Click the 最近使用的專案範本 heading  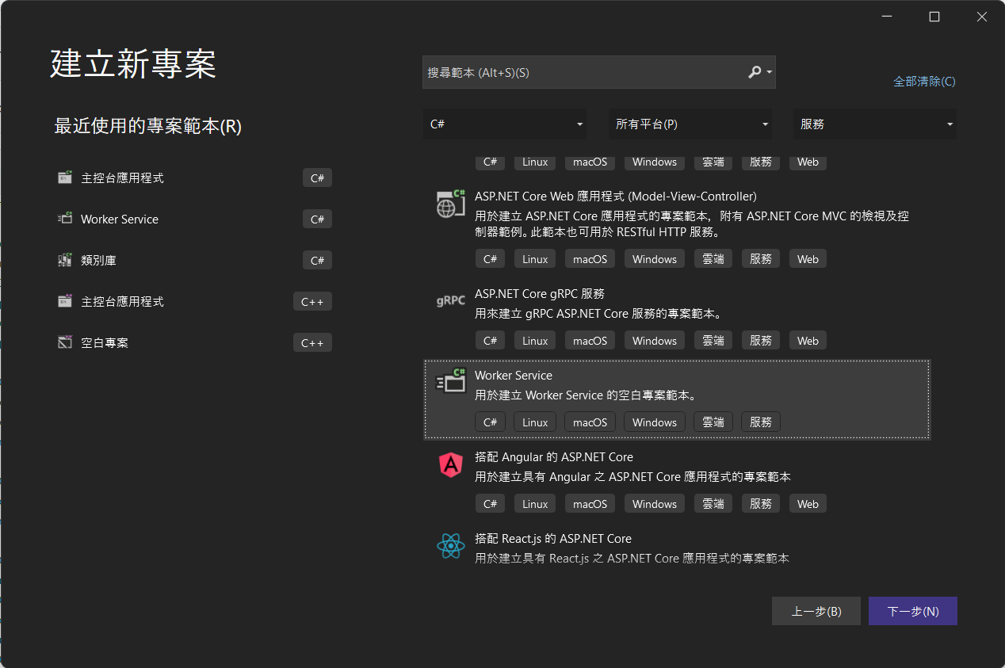[x=147, y=126]
